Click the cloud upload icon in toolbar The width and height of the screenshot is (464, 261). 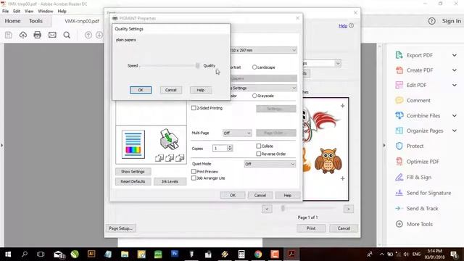(x=22, y=35)
